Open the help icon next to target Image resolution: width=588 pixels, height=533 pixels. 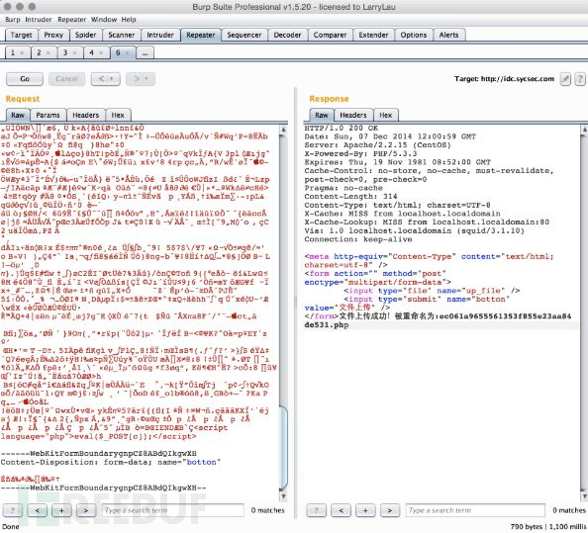click(x=580, y=79)
